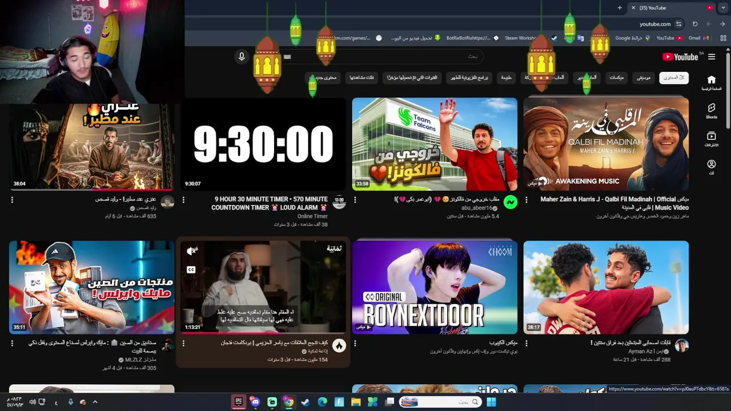Open more options for 9 Hour Timer video

[183, 200]
